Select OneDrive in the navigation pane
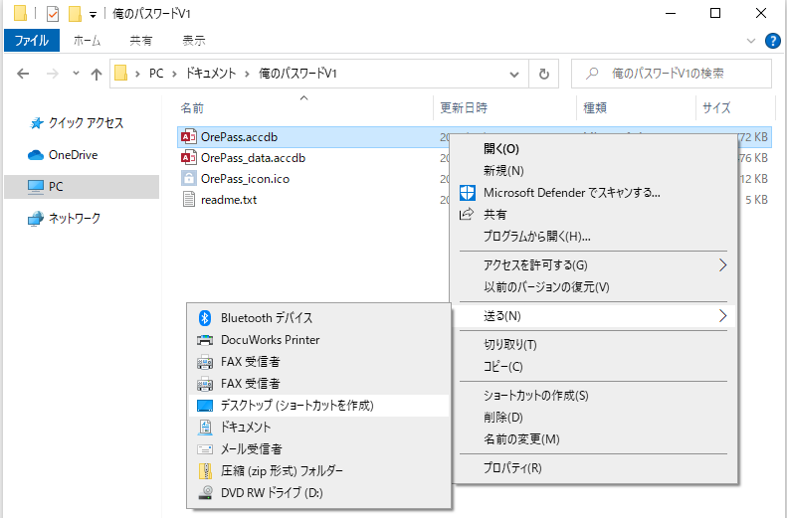The image size is (787, 518). click(73, 155)
